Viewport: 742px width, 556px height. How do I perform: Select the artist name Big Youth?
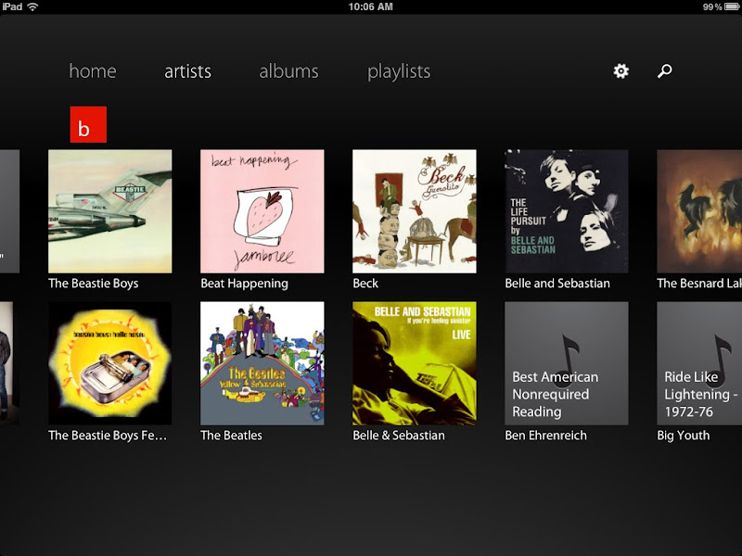point(684,436)
